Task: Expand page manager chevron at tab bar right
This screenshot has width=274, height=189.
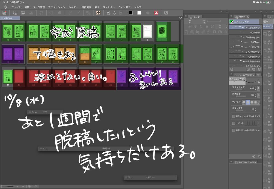Action: tap(181, 18)
